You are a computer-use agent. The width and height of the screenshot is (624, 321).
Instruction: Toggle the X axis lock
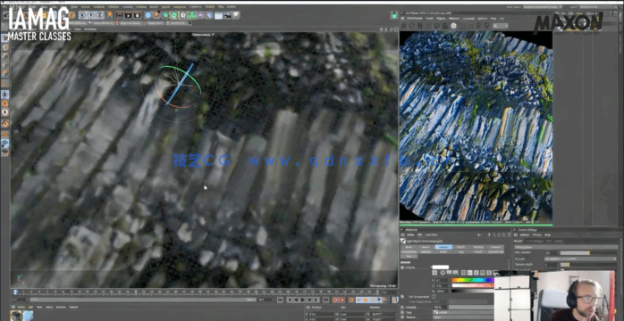click(x=82, y=15)
